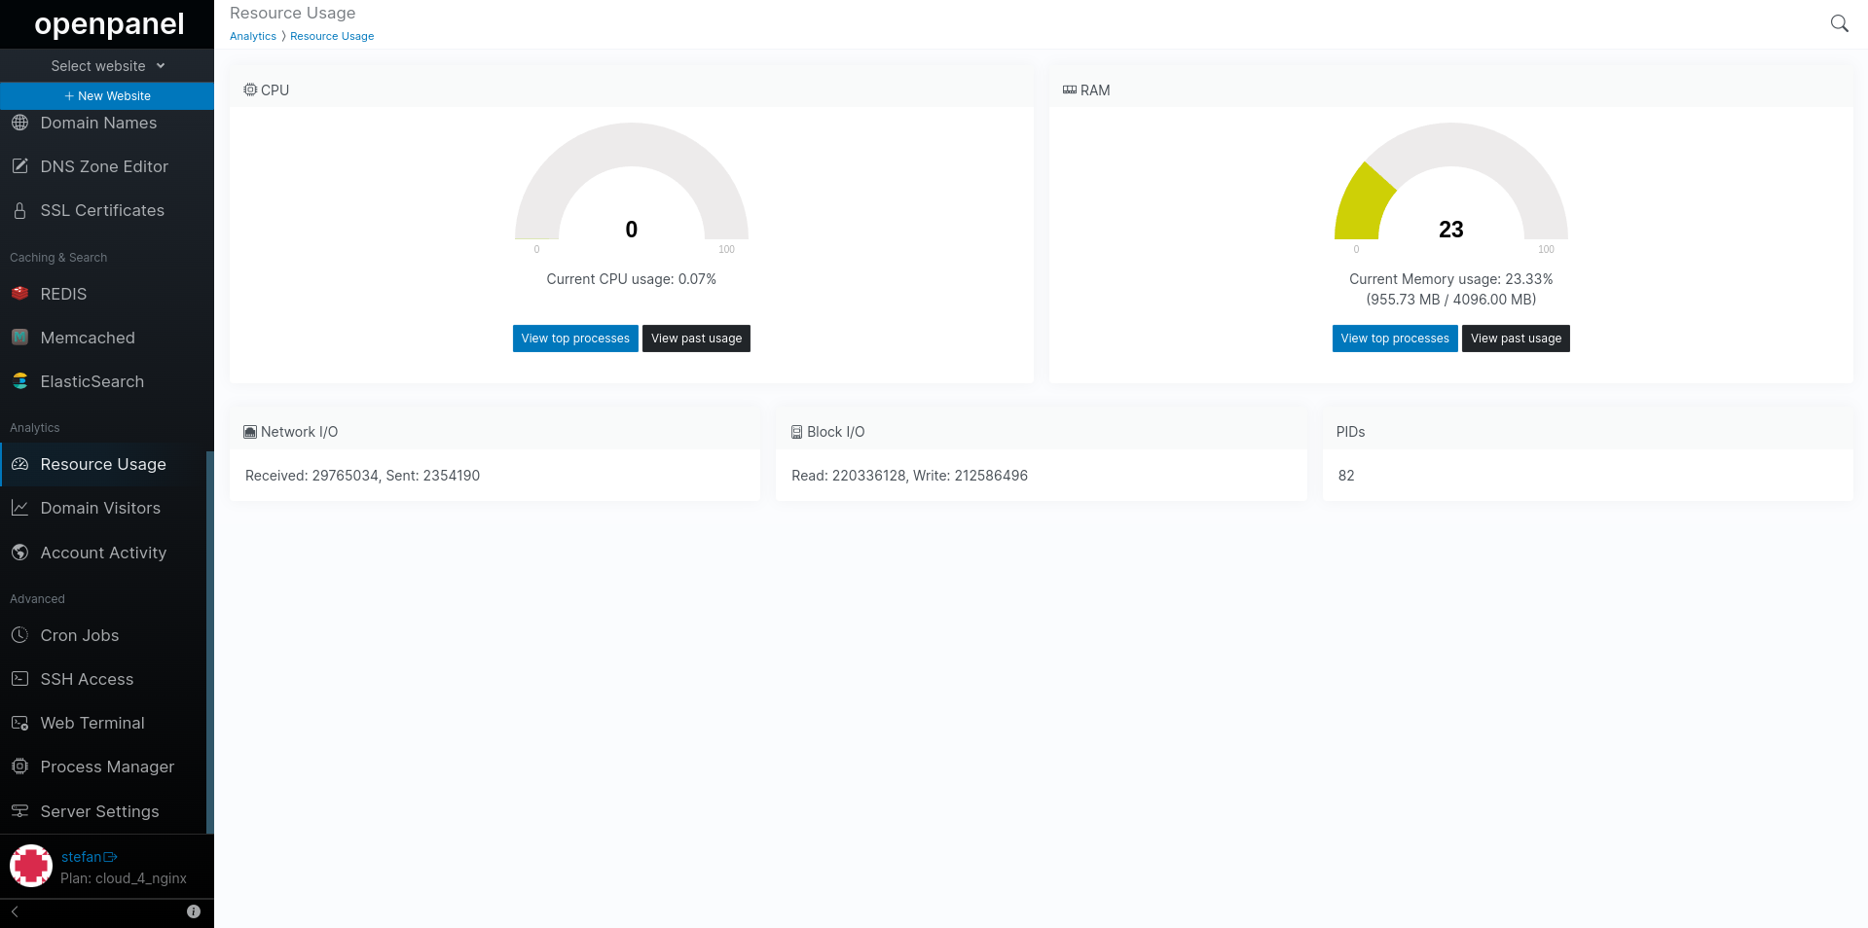Image resolution: width=1868 pixels, height=928 pixels.
Task: Click 'Current CPU usage: 0.07%' text
Action: pos(632,279)
